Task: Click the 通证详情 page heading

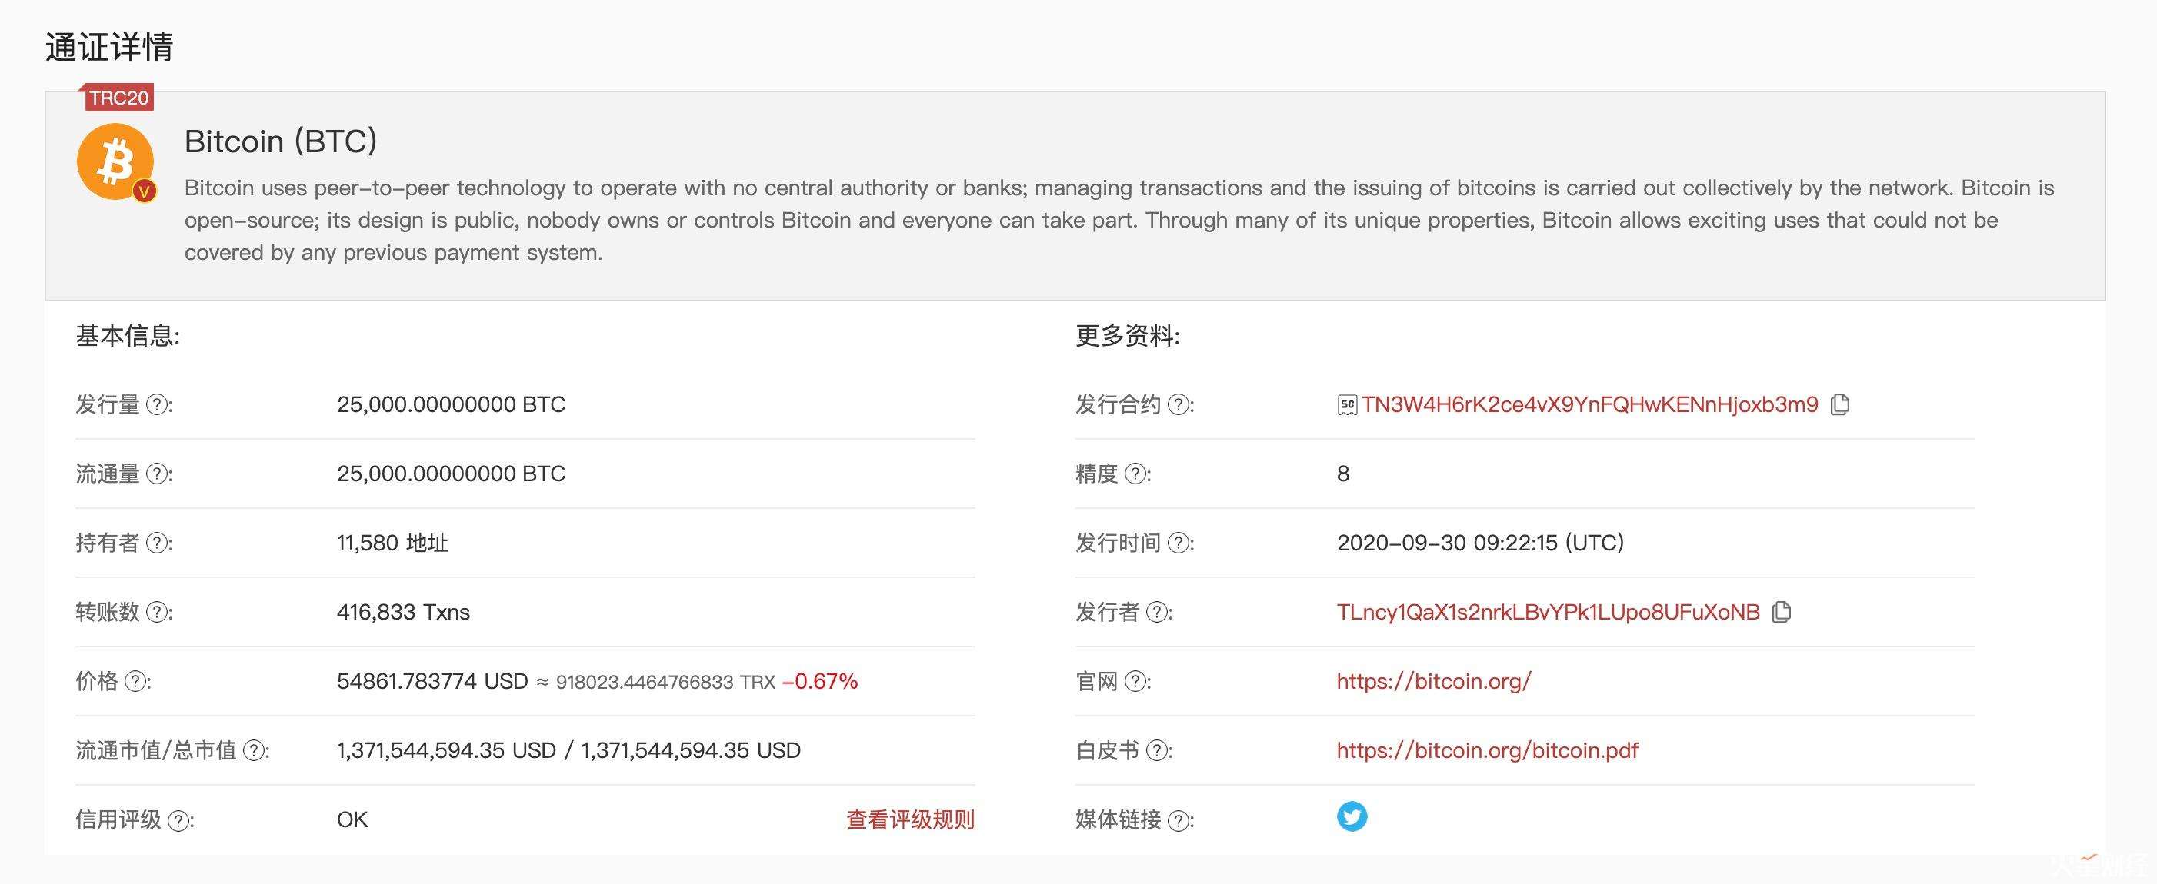Action: click(x=109, y=47)
